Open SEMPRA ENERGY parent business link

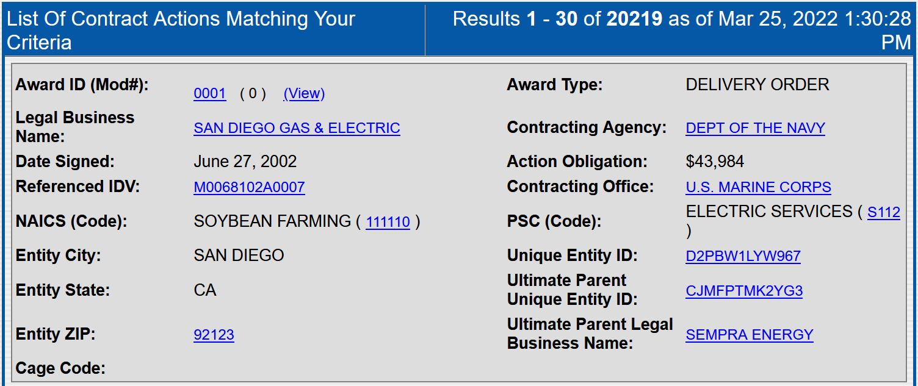coord(749,335)
